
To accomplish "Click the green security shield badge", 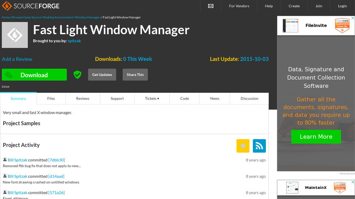I will pyautogui.click(x=77, y=75).
